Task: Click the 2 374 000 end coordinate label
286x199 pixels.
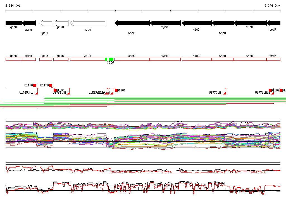Action: (x=272, y=6)
